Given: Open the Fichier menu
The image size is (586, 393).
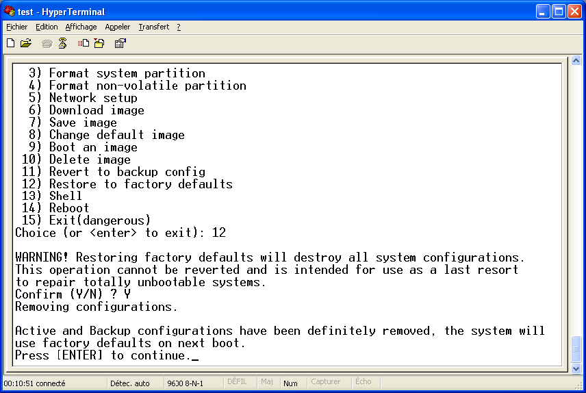Looking at the screenshot, I should (x=17, y=27).
